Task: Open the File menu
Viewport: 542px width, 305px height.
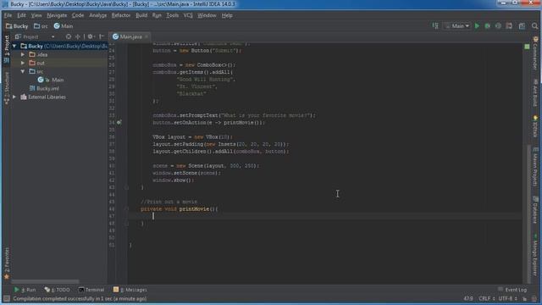Action: (8, 15)
